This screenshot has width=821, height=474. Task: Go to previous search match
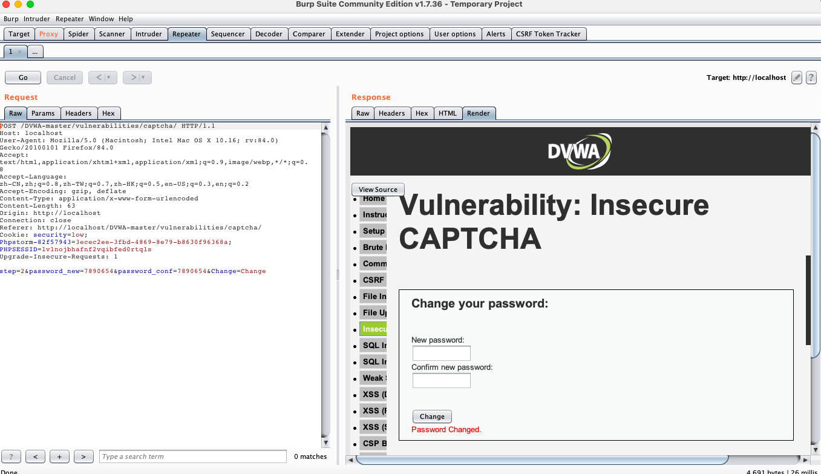point(36,456)
